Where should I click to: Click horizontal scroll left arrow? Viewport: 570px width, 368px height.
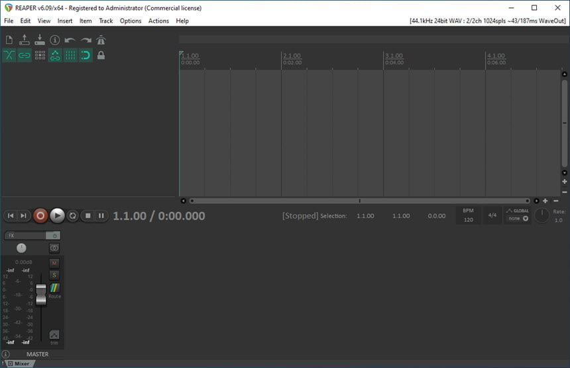point(183,201)
